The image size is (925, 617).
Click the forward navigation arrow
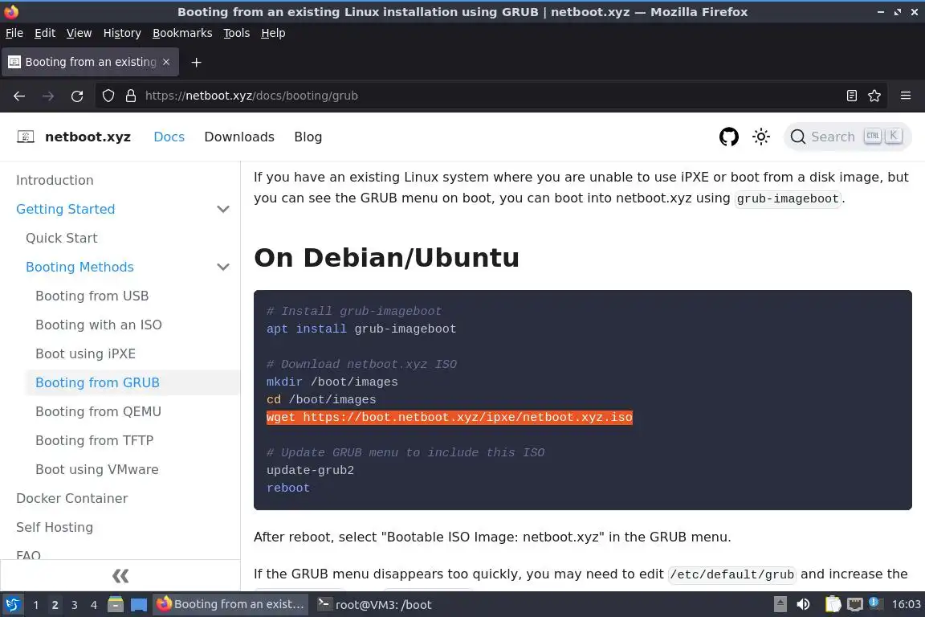pos(48,96)
